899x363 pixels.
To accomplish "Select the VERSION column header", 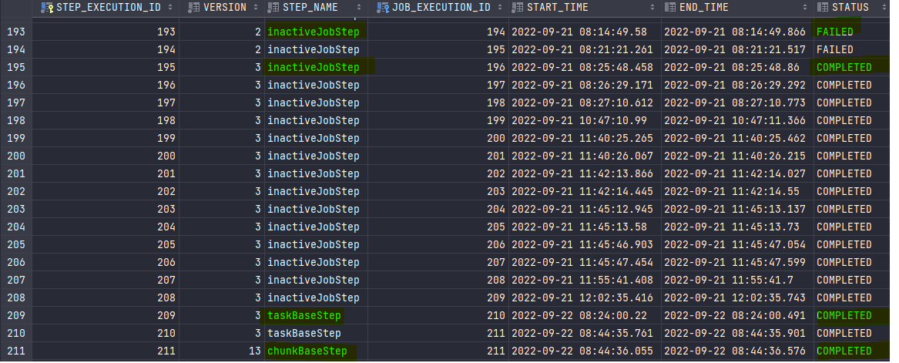I will (222, 8).
